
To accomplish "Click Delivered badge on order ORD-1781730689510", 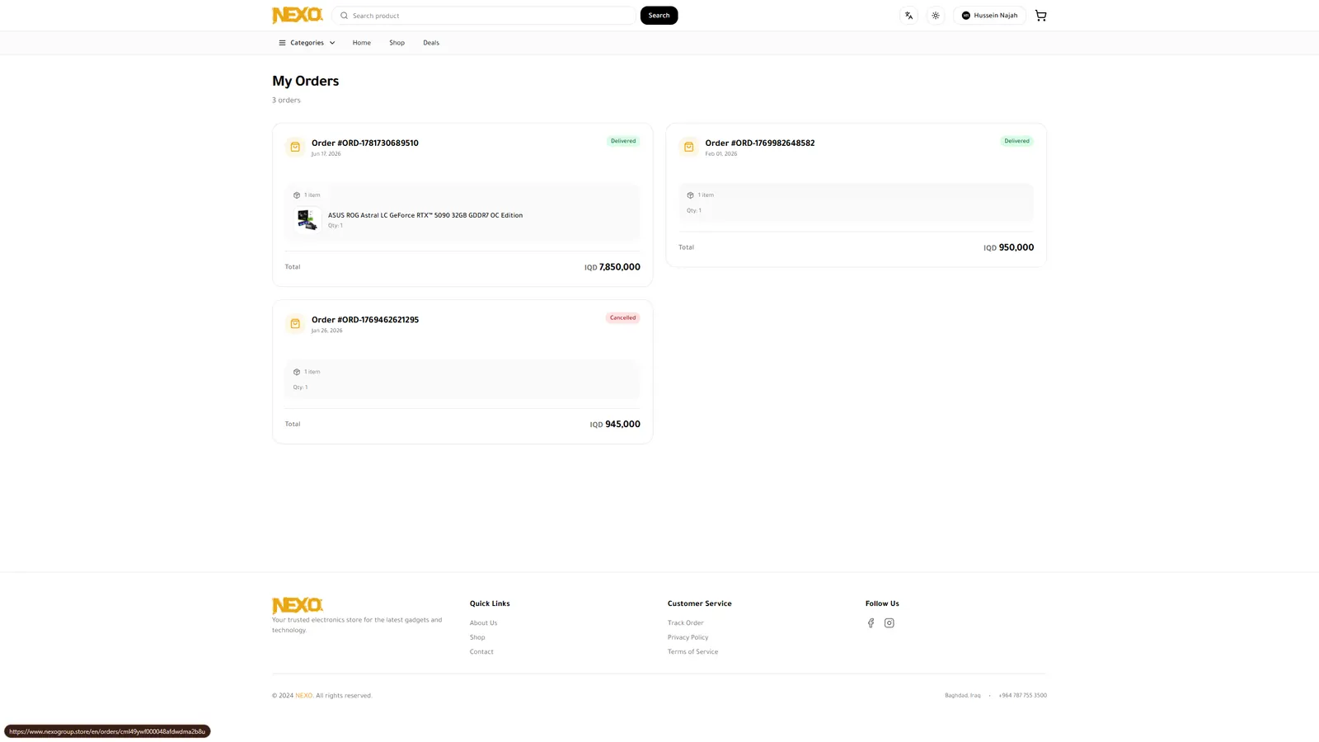I will tap(623, 141).
